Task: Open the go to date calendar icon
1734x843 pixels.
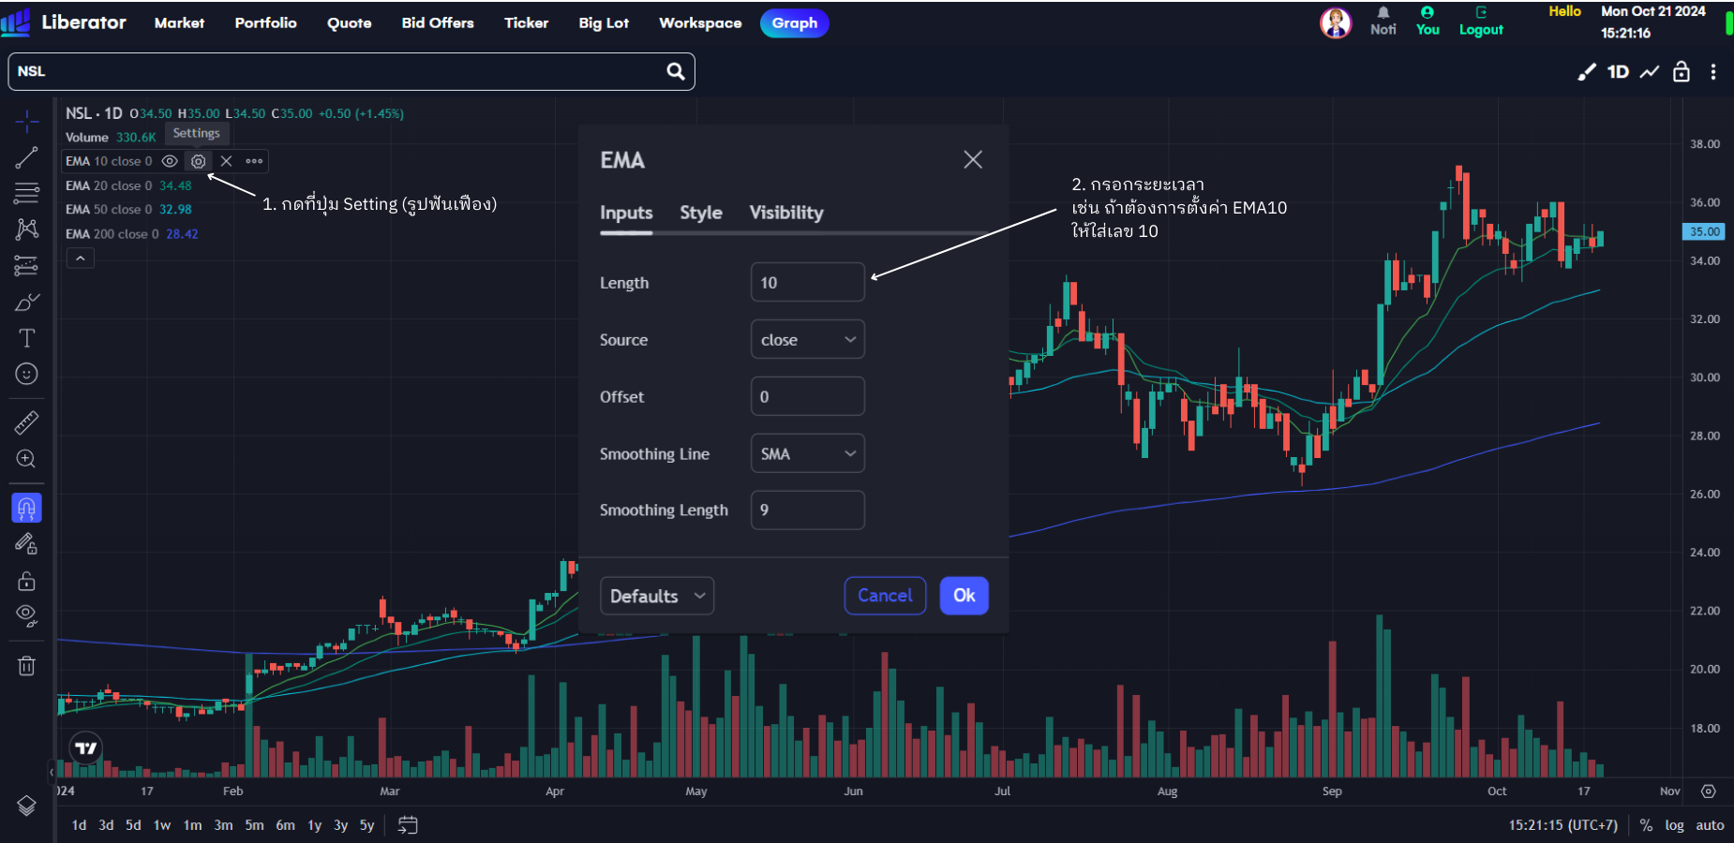Action: tap(408, 825)
